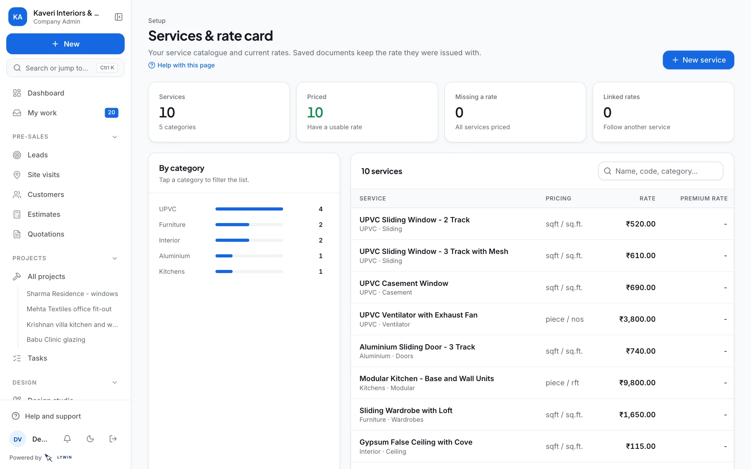Filter by Aluminium category
The width and height of the screenshot is (751, 469).
[241, 256]
